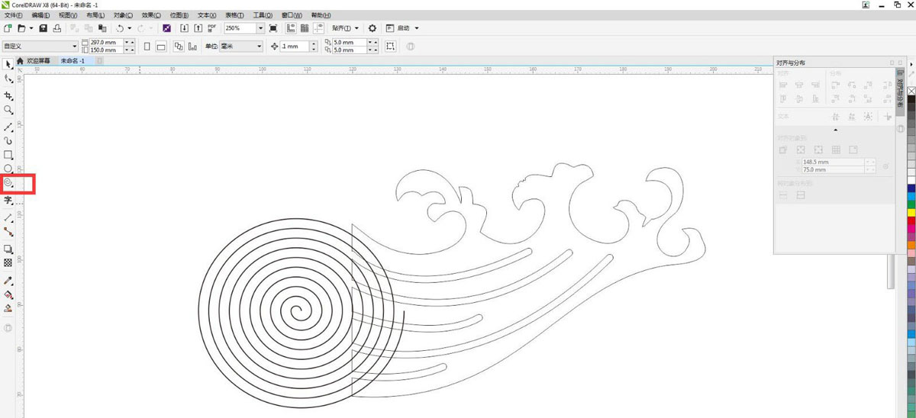Select the Pick tool arrow
The height and width of the screenshot is (418, 916).
pyautogui.click(x=8, y=64)
